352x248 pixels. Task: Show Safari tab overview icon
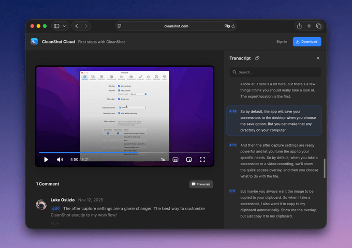319,26
